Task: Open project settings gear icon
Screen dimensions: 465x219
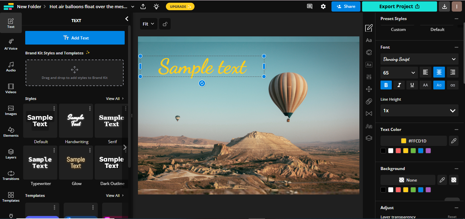Action: [323, 6]
